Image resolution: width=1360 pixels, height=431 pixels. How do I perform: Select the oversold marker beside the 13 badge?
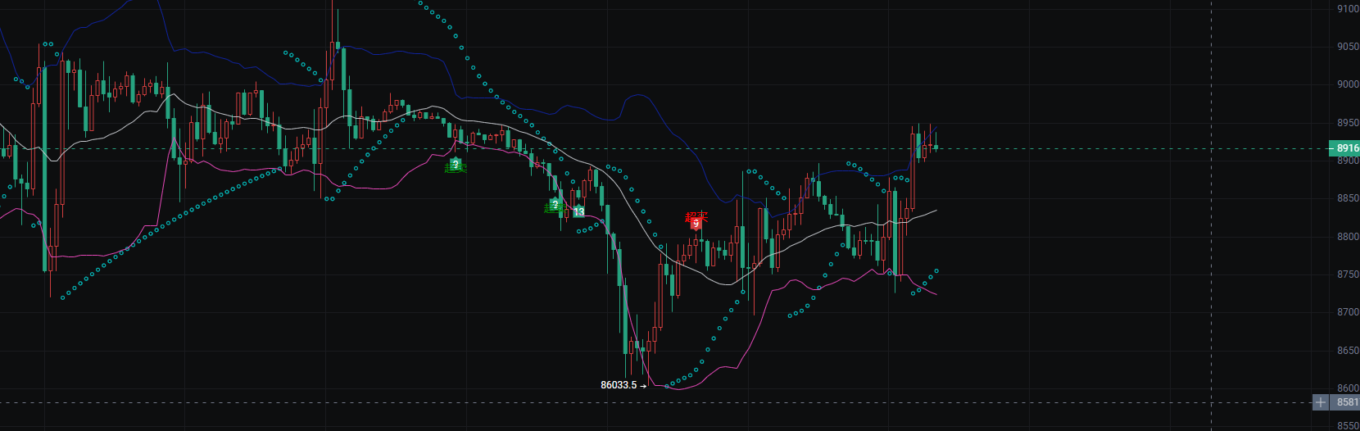click(555, 205)
